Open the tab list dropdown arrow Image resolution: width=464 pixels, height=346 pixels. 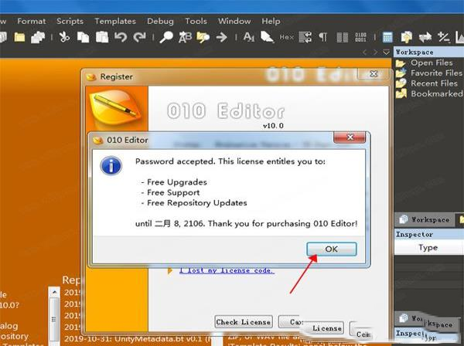386,53
